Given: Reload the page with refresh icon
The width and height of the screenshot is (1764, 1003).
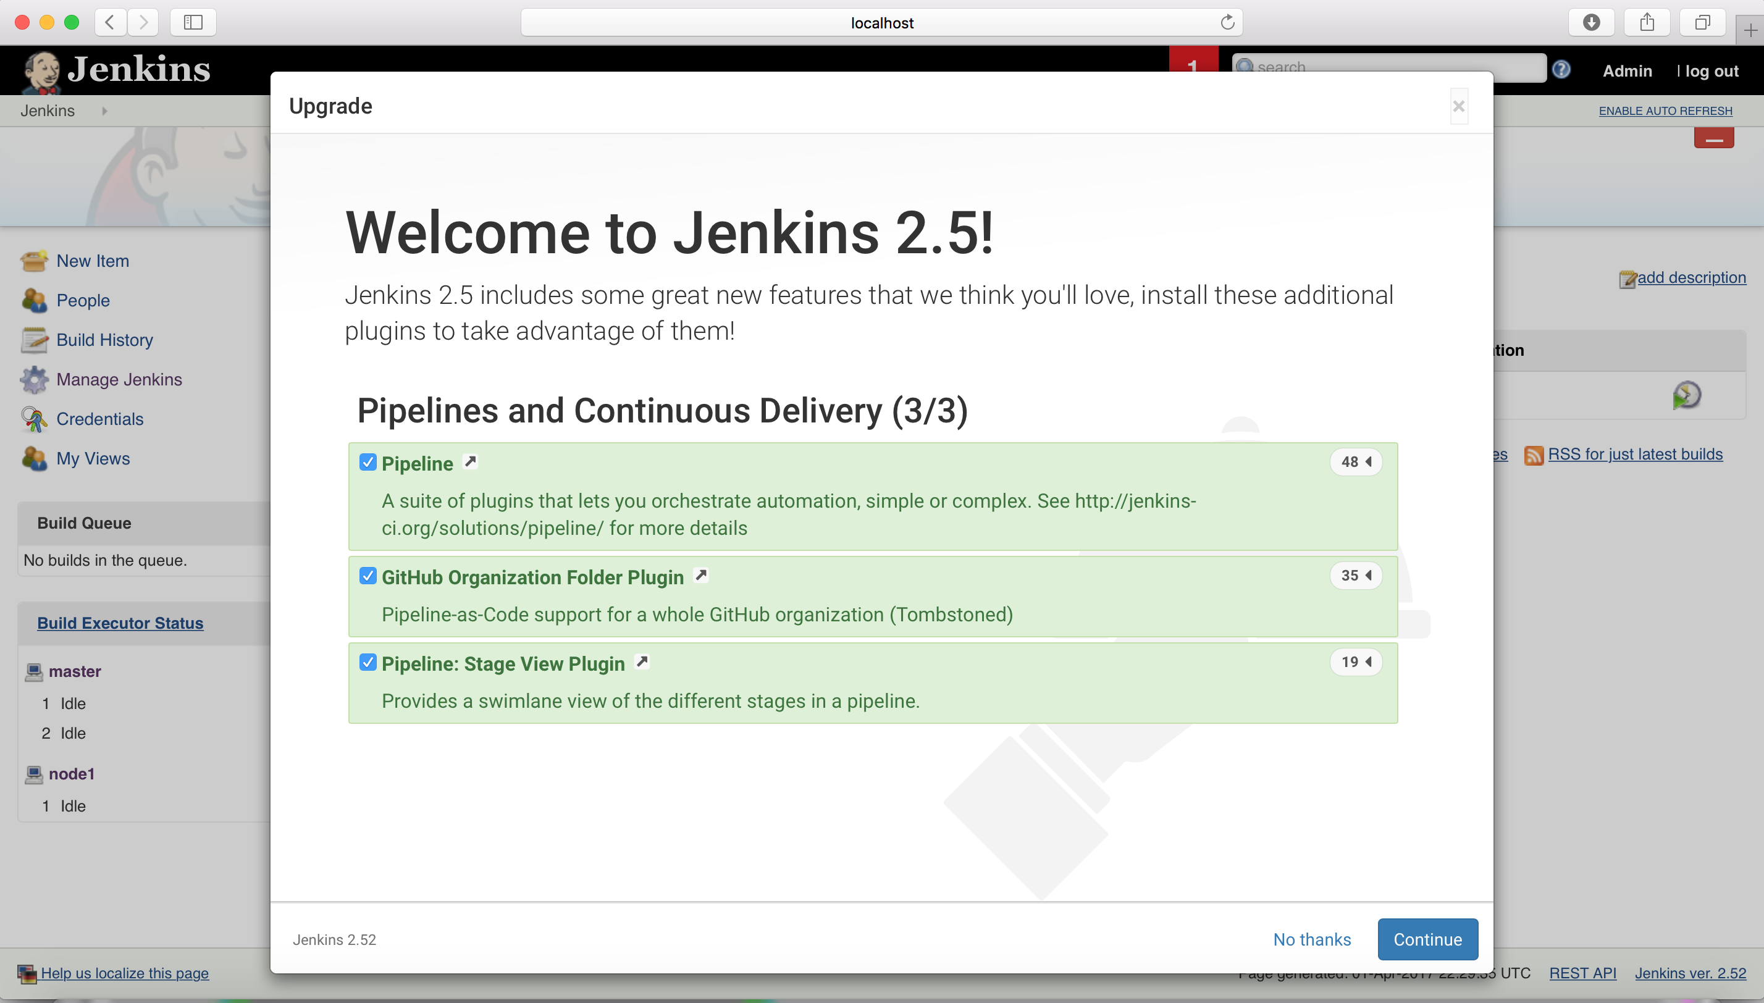Looking at the screenshot, I should [1227, 22].
